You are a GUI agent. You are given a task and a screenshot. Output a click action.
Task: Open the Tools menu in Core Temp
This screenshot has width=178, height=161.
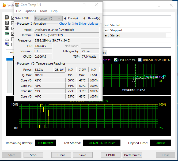43,11
